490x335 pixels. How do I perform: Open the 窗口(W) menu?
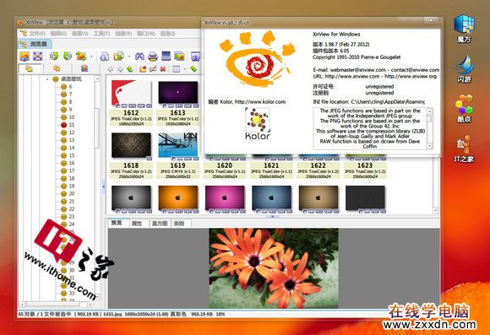[146, 33]
